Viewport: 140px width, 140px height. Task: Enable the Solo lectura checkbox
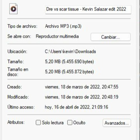38,122
